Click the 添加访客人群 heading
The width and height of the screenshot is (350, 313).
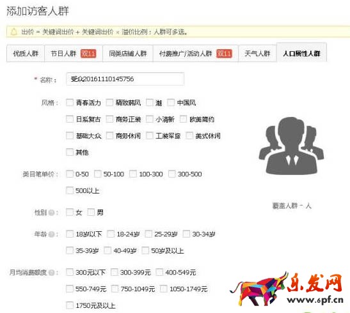(38, 11)
